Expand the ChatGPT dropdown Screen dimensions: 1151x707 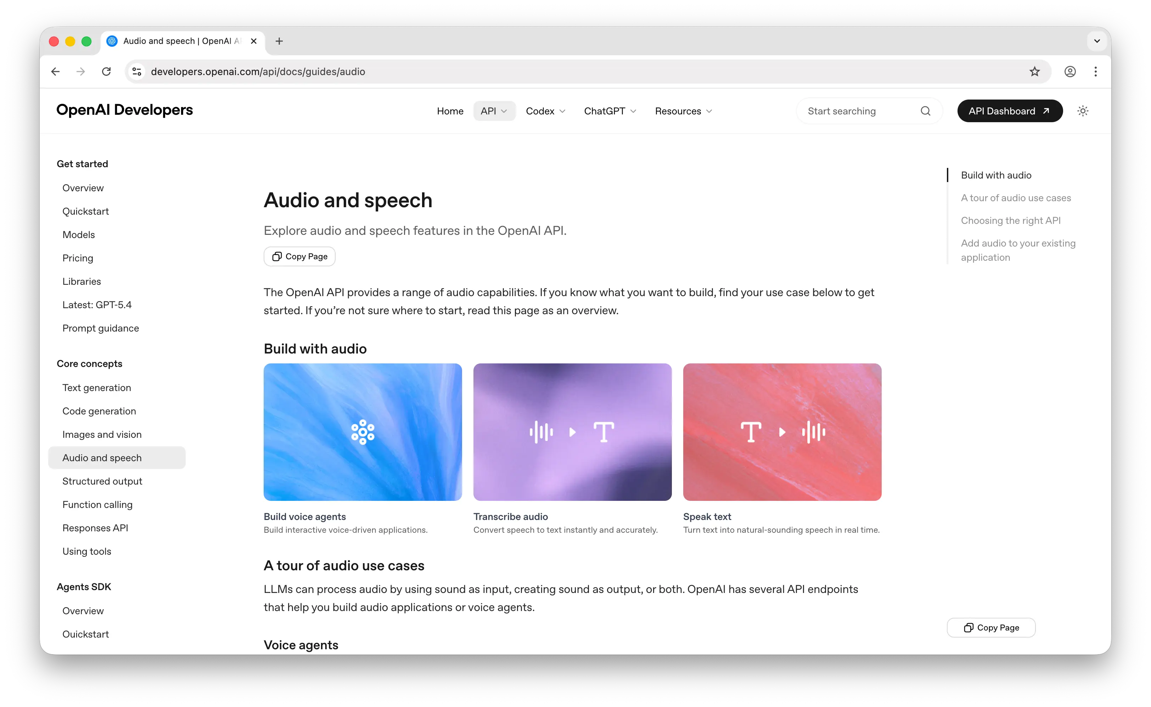610,111
